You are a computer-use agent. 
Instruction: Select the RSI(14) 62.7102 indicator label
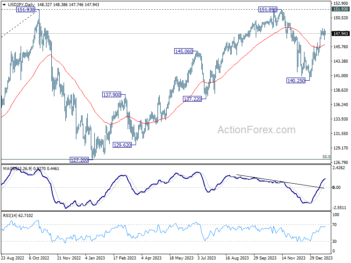[18, 216]
